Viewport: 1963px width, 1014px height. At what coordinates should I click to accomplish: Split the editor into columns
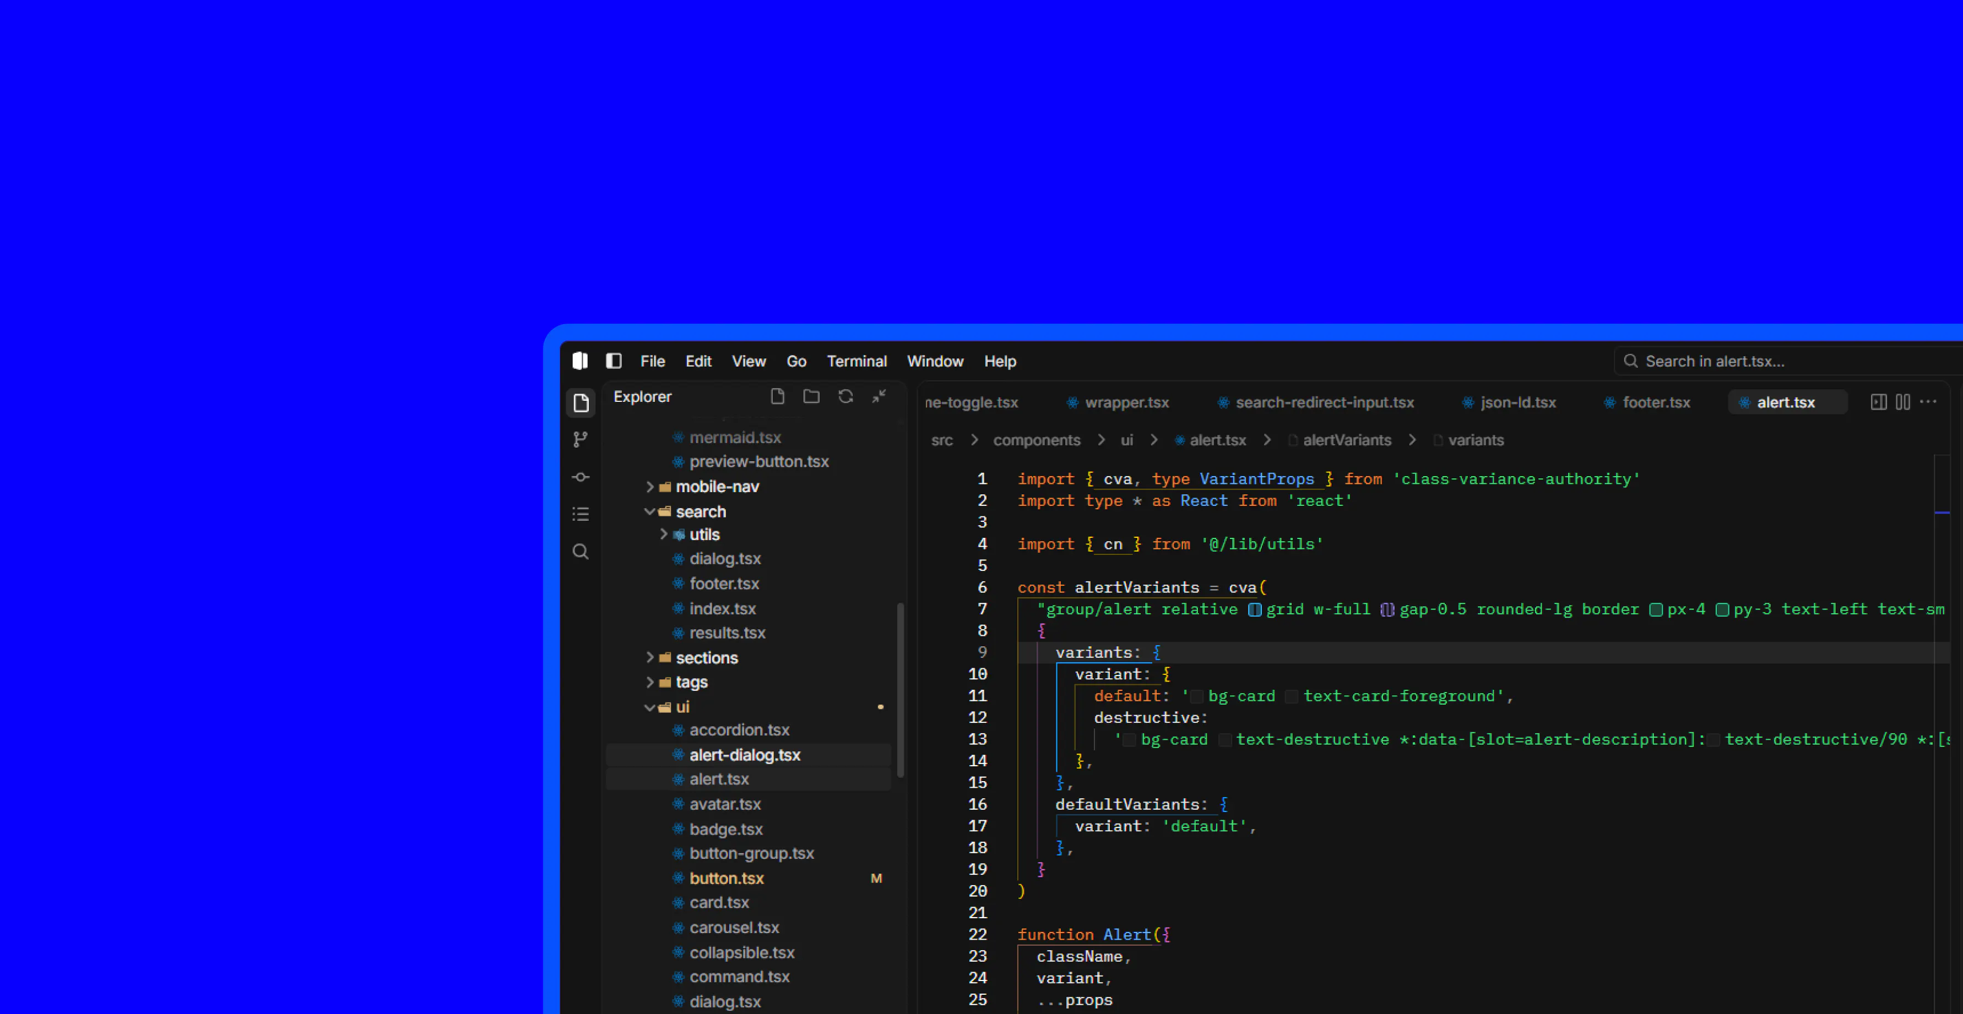point(1903,401)
